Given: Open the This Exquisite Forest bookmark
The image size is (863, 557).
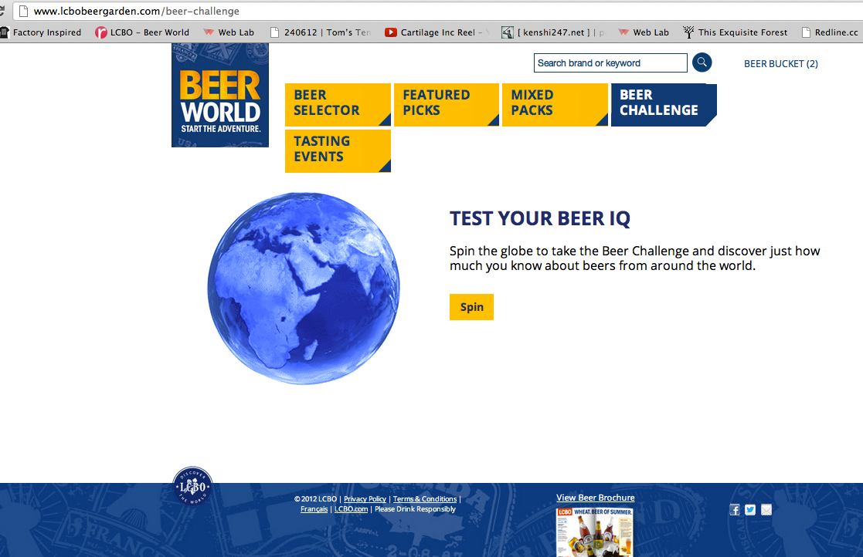Looking at the screenshot, I should pyautogui.click(x=736, y=32).
